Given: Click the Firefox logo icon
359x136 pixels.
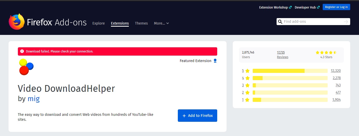Looking at the screenshot, I should pyautogui.click(x=17, y=22).
